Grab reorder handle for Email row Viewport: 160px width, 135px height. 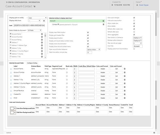[x=11, y=98]
